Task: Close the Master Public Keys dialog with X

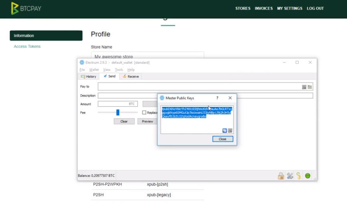Action: pyautogui.click(x=230, y=98)
